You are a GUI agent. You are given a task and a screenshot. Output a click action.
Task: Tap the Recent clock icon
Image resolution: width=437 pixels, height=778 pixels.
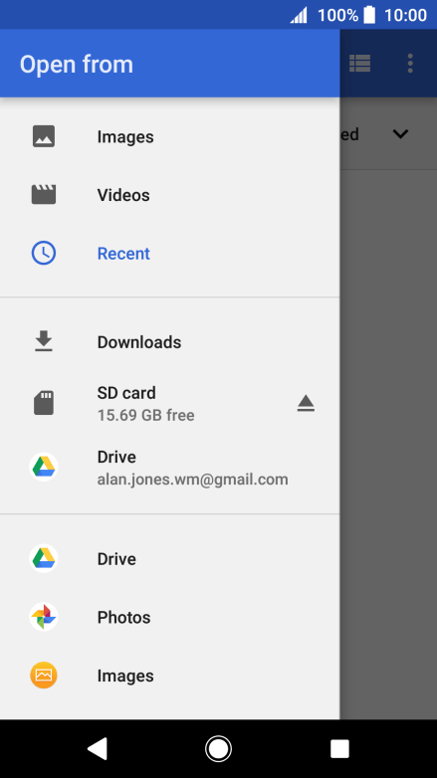pos(44,253)
